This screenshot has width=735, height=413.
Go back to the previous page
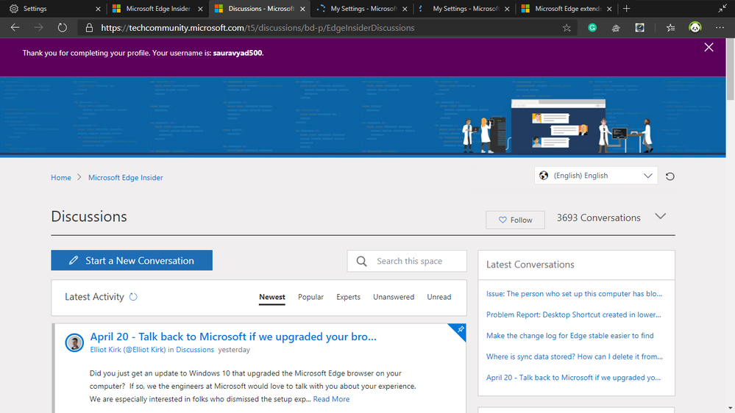(x=15, y=28)
